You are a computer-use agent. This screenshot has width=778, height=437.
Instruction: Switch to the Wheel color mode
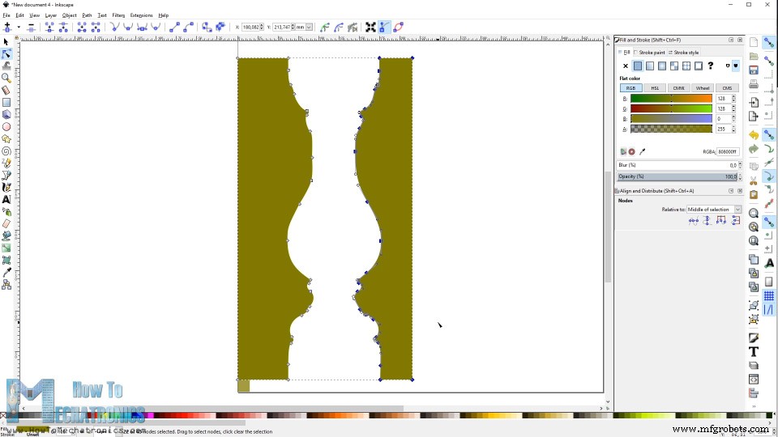point(703,88)
